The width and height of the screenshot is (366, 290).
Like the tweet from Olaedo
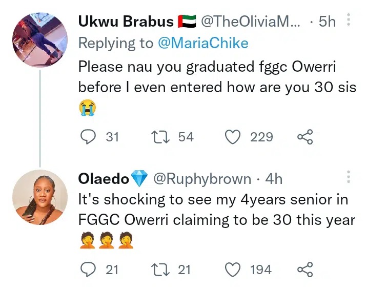(233, 269)
